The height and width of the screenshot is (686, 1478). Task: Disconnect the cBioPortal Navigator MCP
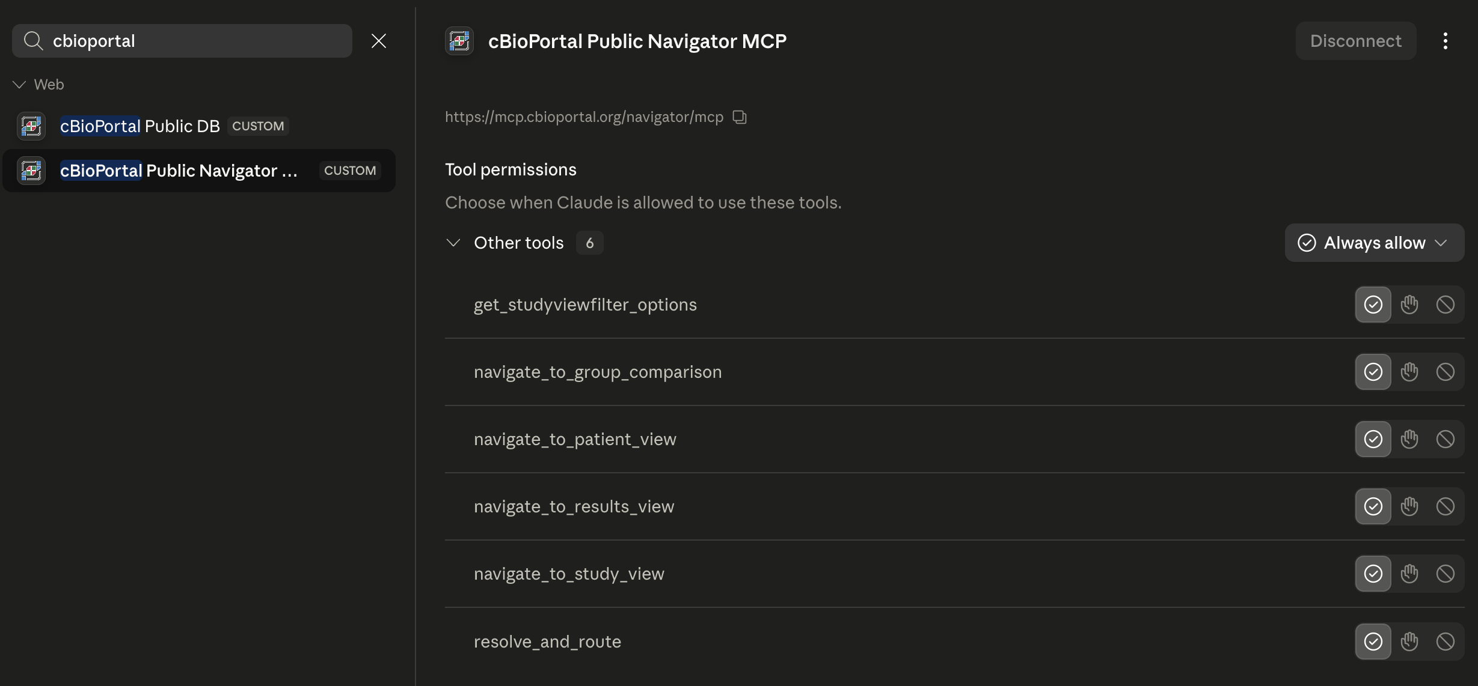pos(1356,41)
